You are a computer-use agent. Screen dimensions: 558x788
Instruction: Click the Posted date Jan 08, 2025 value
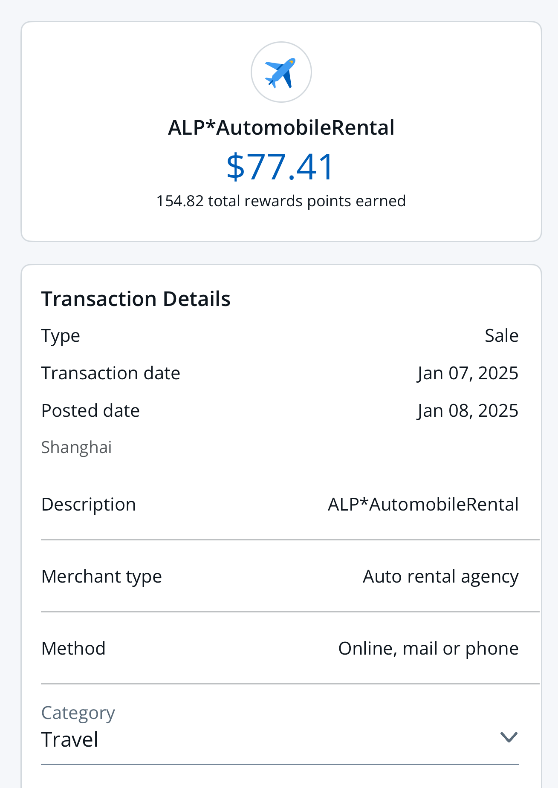(468, 411)
